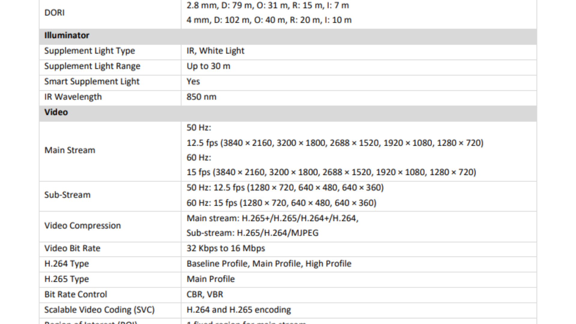Click the 'IR, White Light' value
The height and width of the screenshot is (324, 576).
(x=215, y=51)
